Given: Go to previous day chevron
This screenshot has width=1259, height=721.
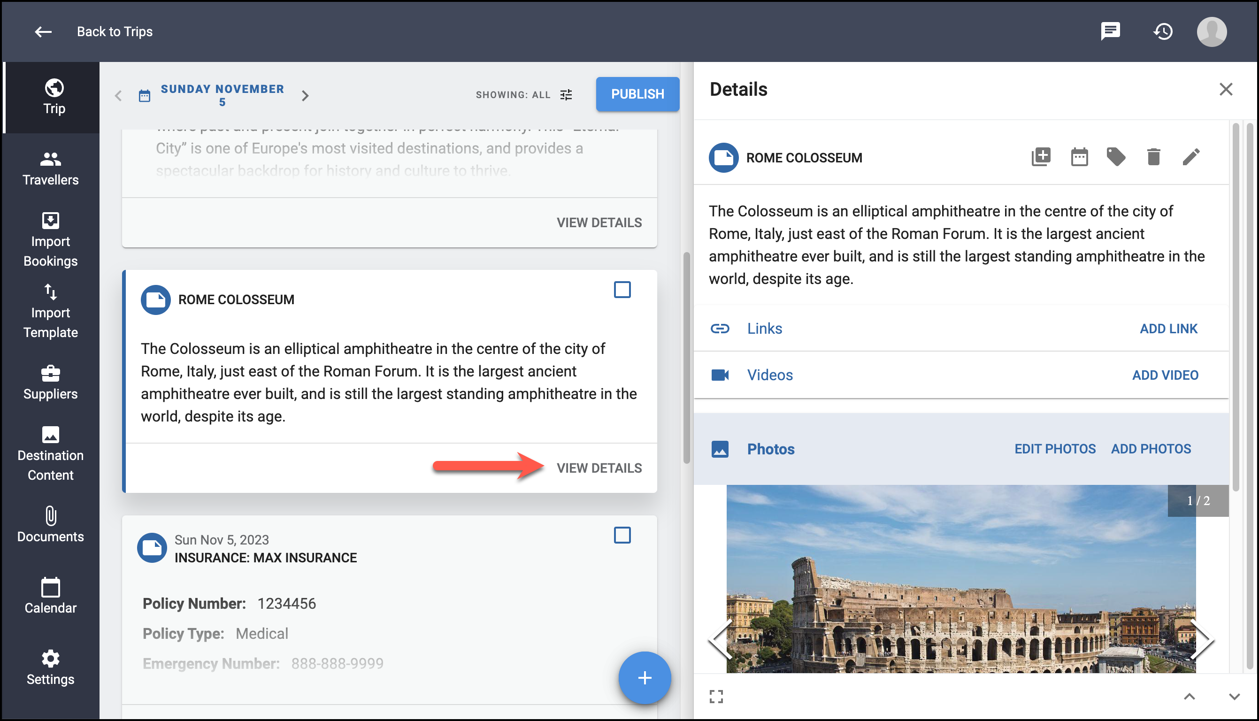Looking at the screenshot, I should (x=118, y=96).
